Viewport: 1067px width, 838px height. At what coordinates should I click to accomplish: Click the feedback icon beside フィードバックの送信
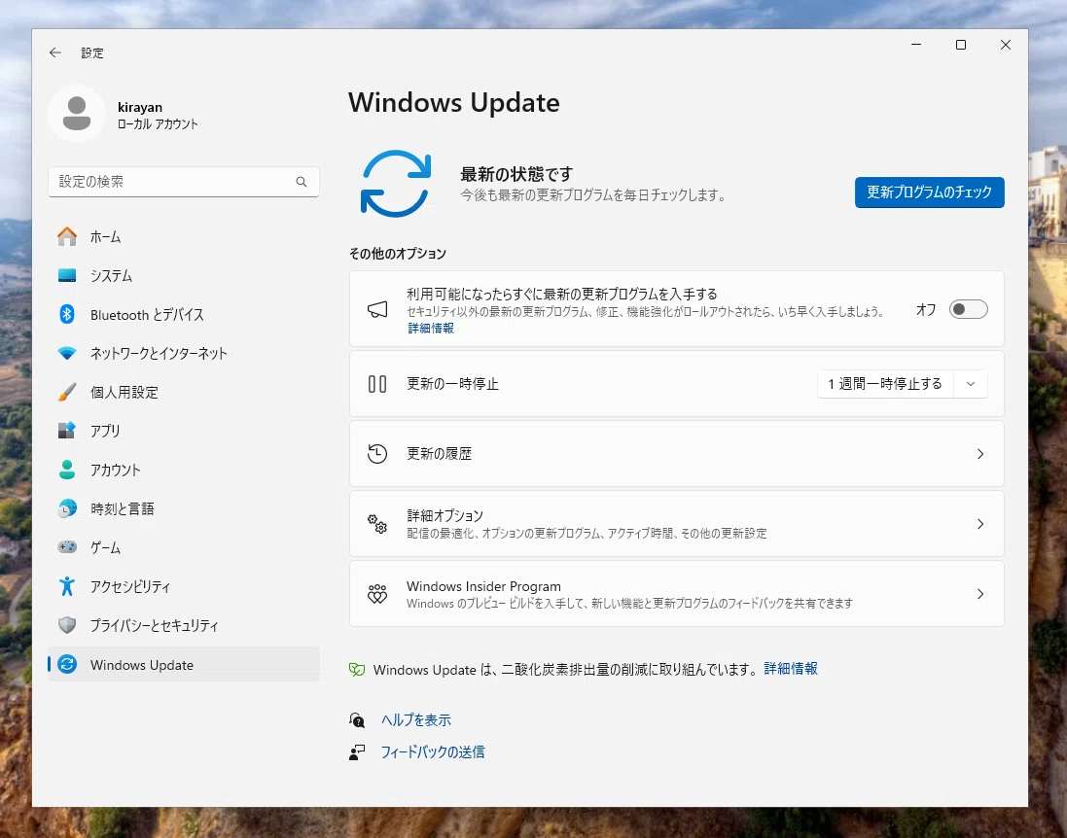[x=357, y=751]
